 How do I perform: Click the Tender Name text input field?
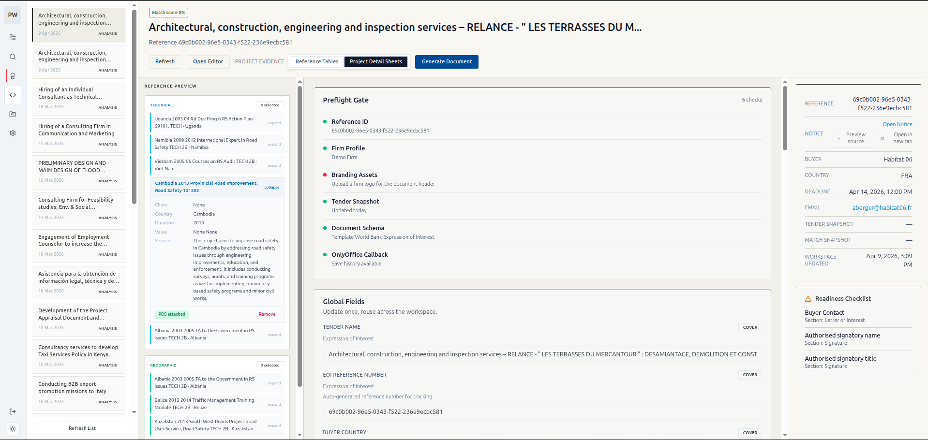pos(542,354)
